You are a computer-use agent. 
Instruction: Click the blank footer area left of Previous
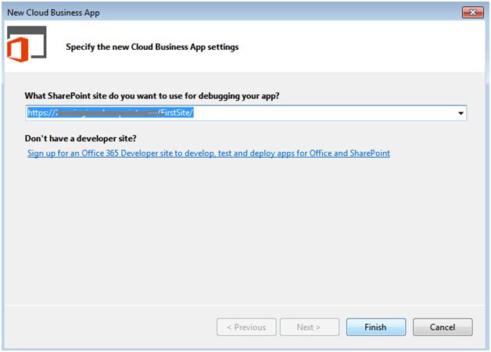tap(109, 327)
